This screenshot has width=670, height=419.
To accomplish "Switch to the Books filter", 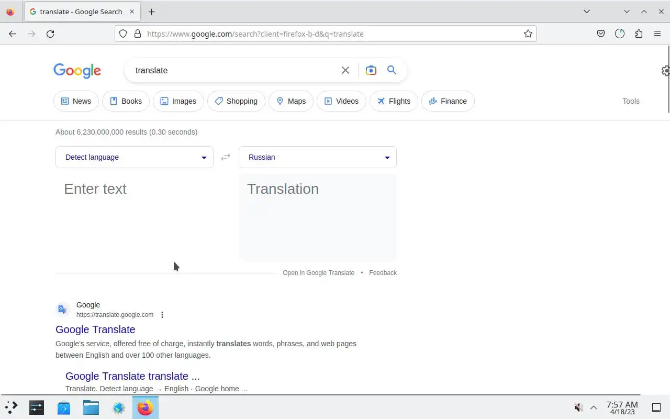I will (126, 101).
